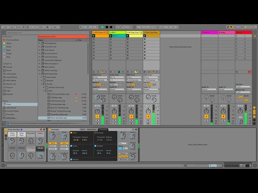Toggle Draw Mode pencil icon
Image resolution: width=258 pixels, height=193 pixels.
click(228, 27)
